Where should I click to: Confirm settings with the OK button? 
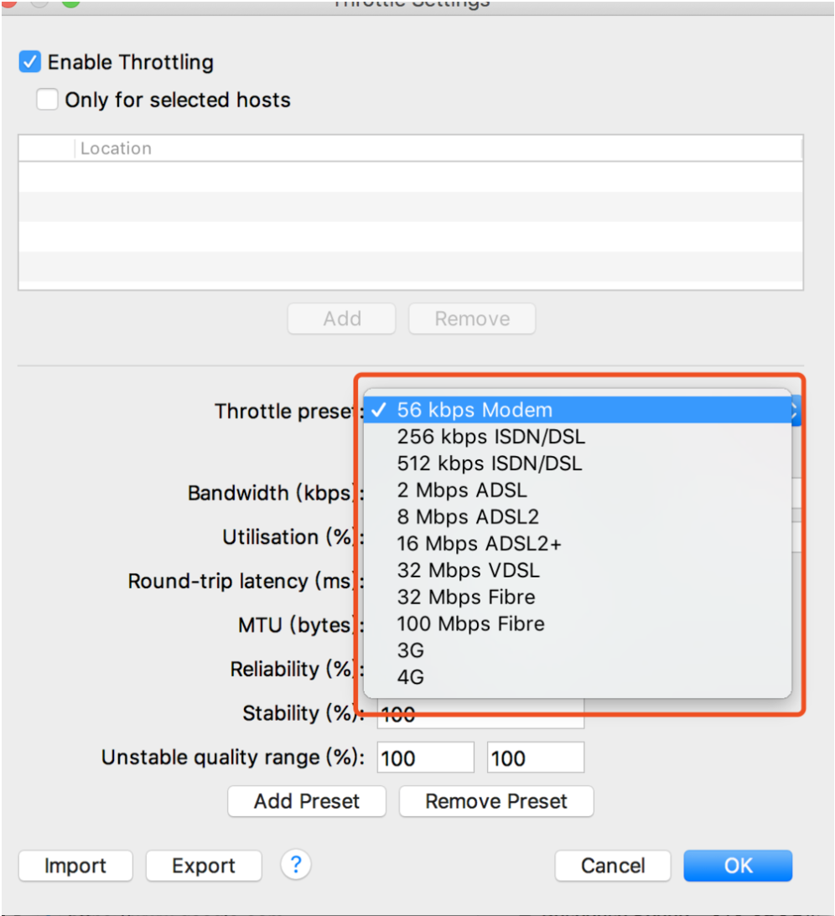click(738, 865)
